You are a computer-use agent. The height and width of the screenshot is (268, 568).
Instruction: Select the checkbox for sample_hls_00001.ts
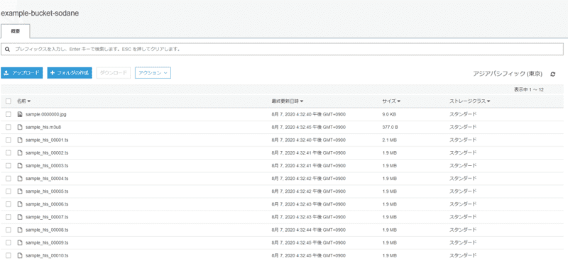pos(9,140)
